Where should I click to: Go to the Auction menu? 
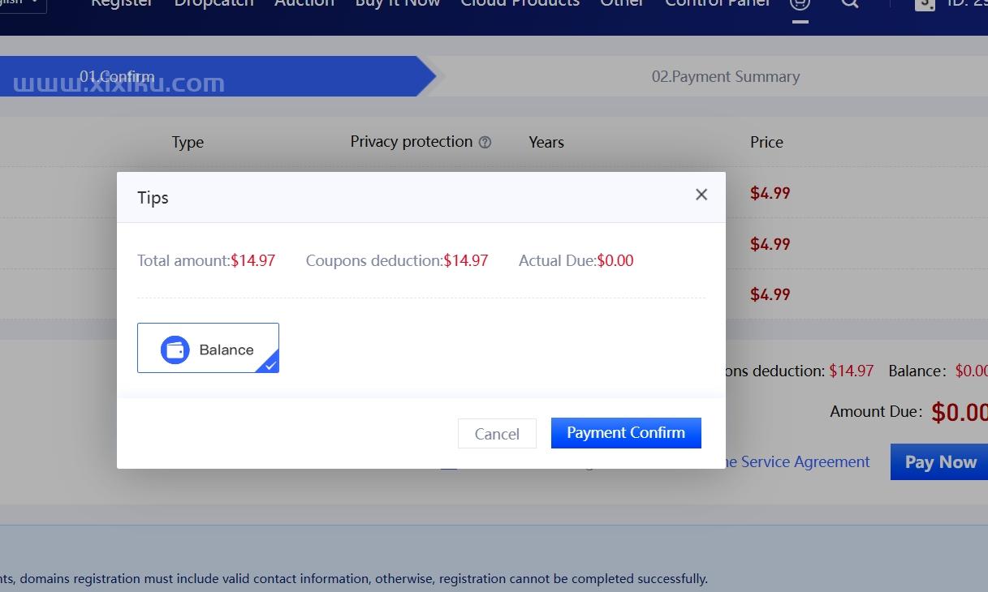click(x=304, y=3)
